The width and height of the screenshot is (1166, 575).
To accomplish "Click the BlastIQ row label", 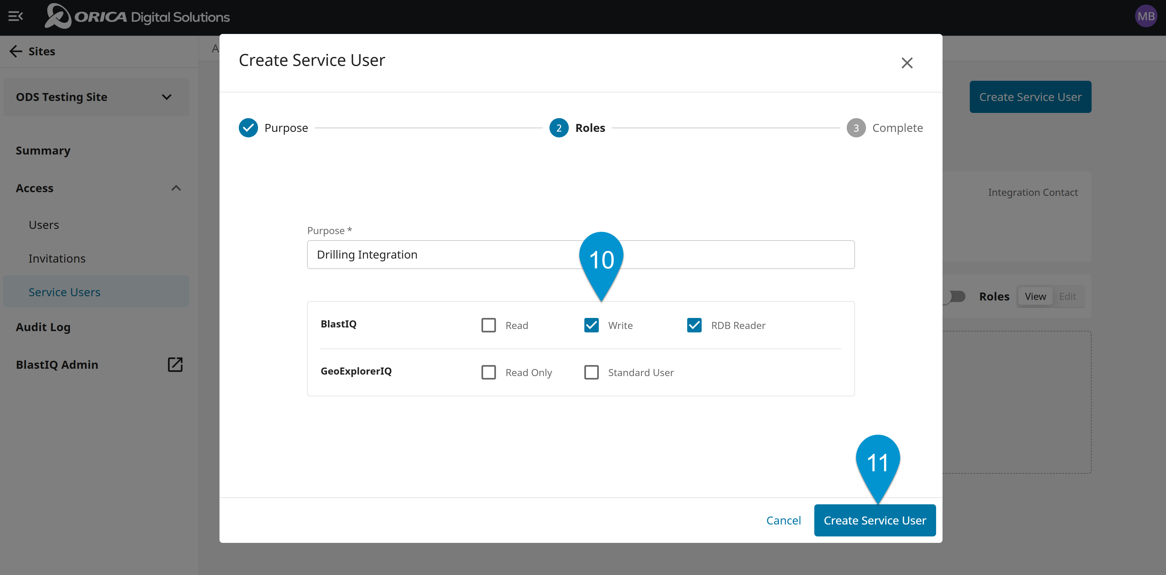I will point(339,324).
